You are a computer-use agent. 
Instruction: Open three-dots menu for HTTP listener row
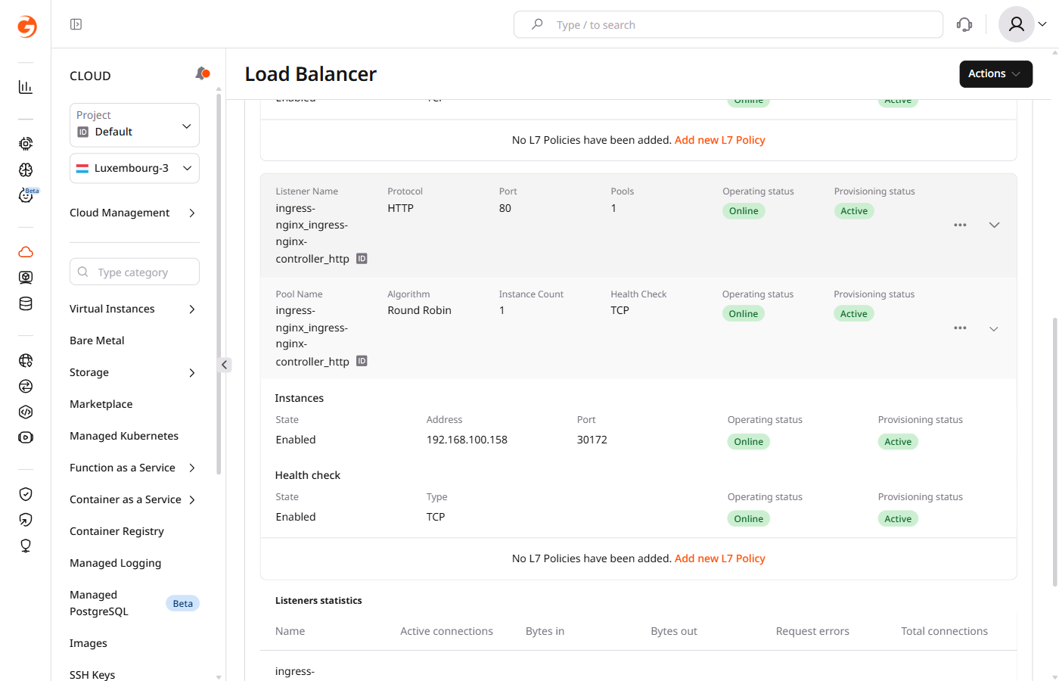(x=960, y=225)
